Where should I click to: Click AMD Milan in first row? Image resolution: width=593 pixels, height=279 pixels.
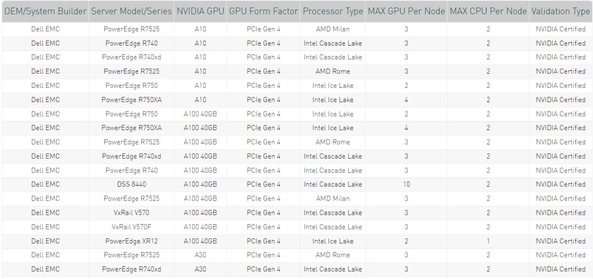(x=333, y=29)
